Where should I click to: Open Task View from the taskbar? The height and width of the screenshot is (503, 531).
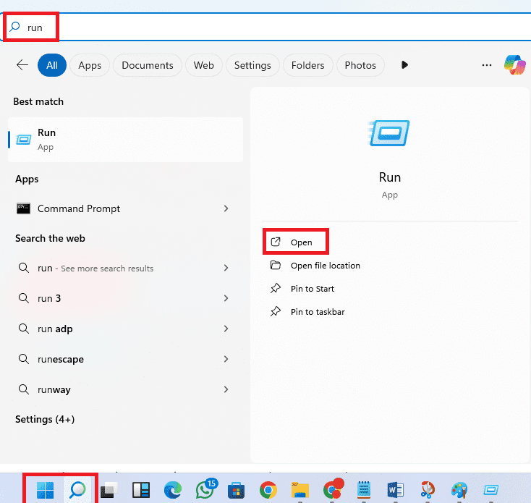point(109,490)
